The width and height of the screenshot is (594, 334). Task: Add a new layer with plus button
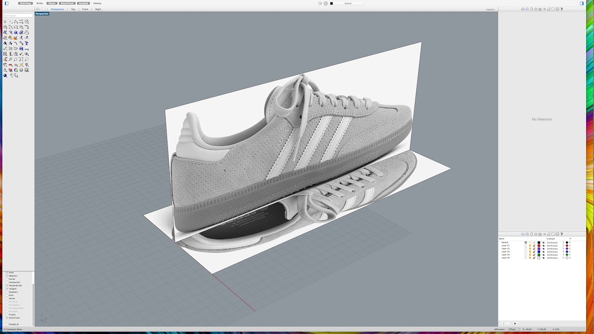pyautogui.click(x=504, y=323)
